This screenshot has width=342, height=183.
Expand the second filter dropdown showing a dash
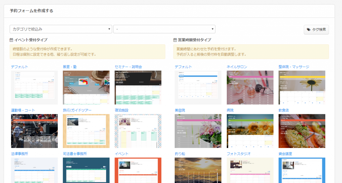(x=164, y=29)
